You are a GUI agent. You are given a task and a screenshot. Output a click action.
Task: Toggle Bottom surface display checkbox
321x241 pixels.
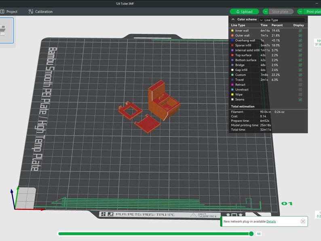point(300,60)
